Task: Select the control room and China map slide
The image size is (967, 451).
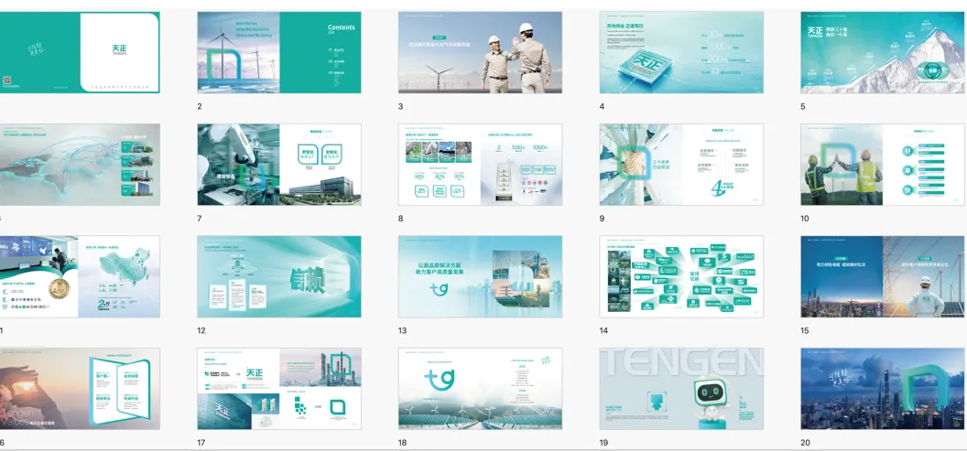Action: (80, 276)
